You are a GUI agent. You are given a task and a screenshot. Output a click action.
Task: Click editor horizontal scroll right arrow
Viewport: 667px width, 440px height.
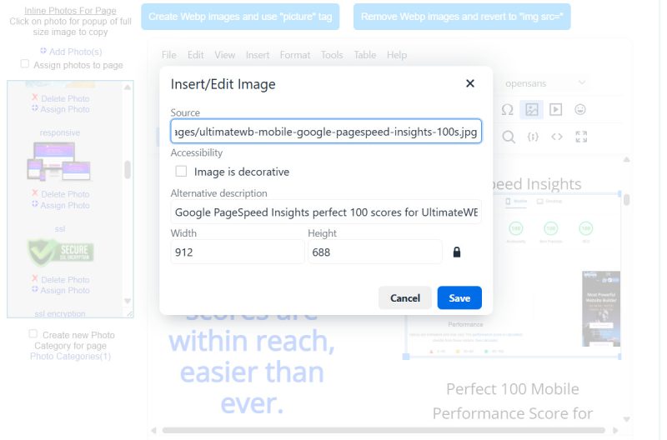(615, 430)
